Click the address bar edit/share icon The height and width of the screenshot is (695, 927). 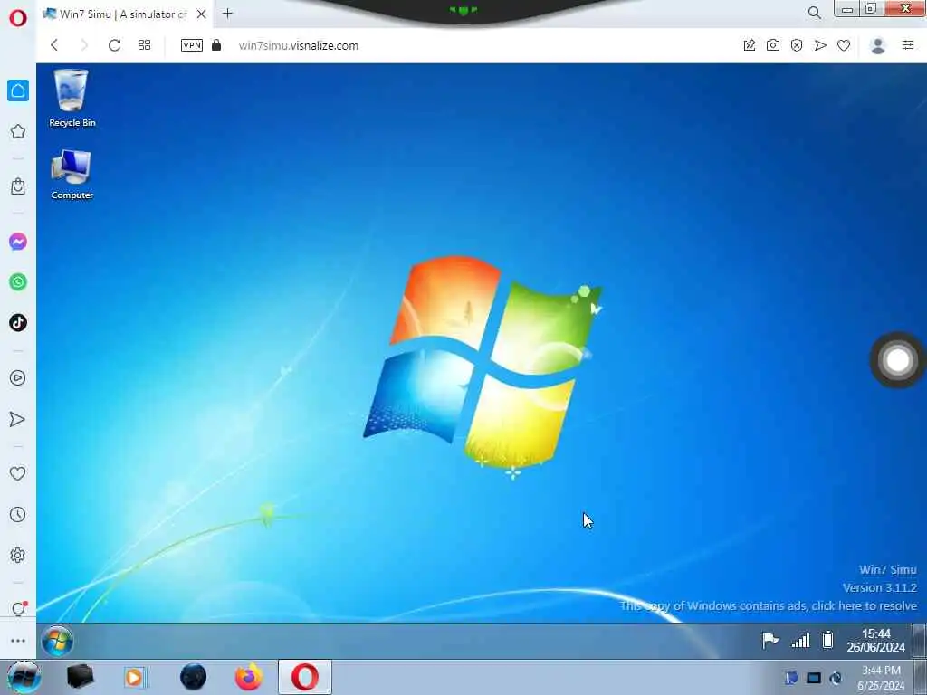coord(749,45)
